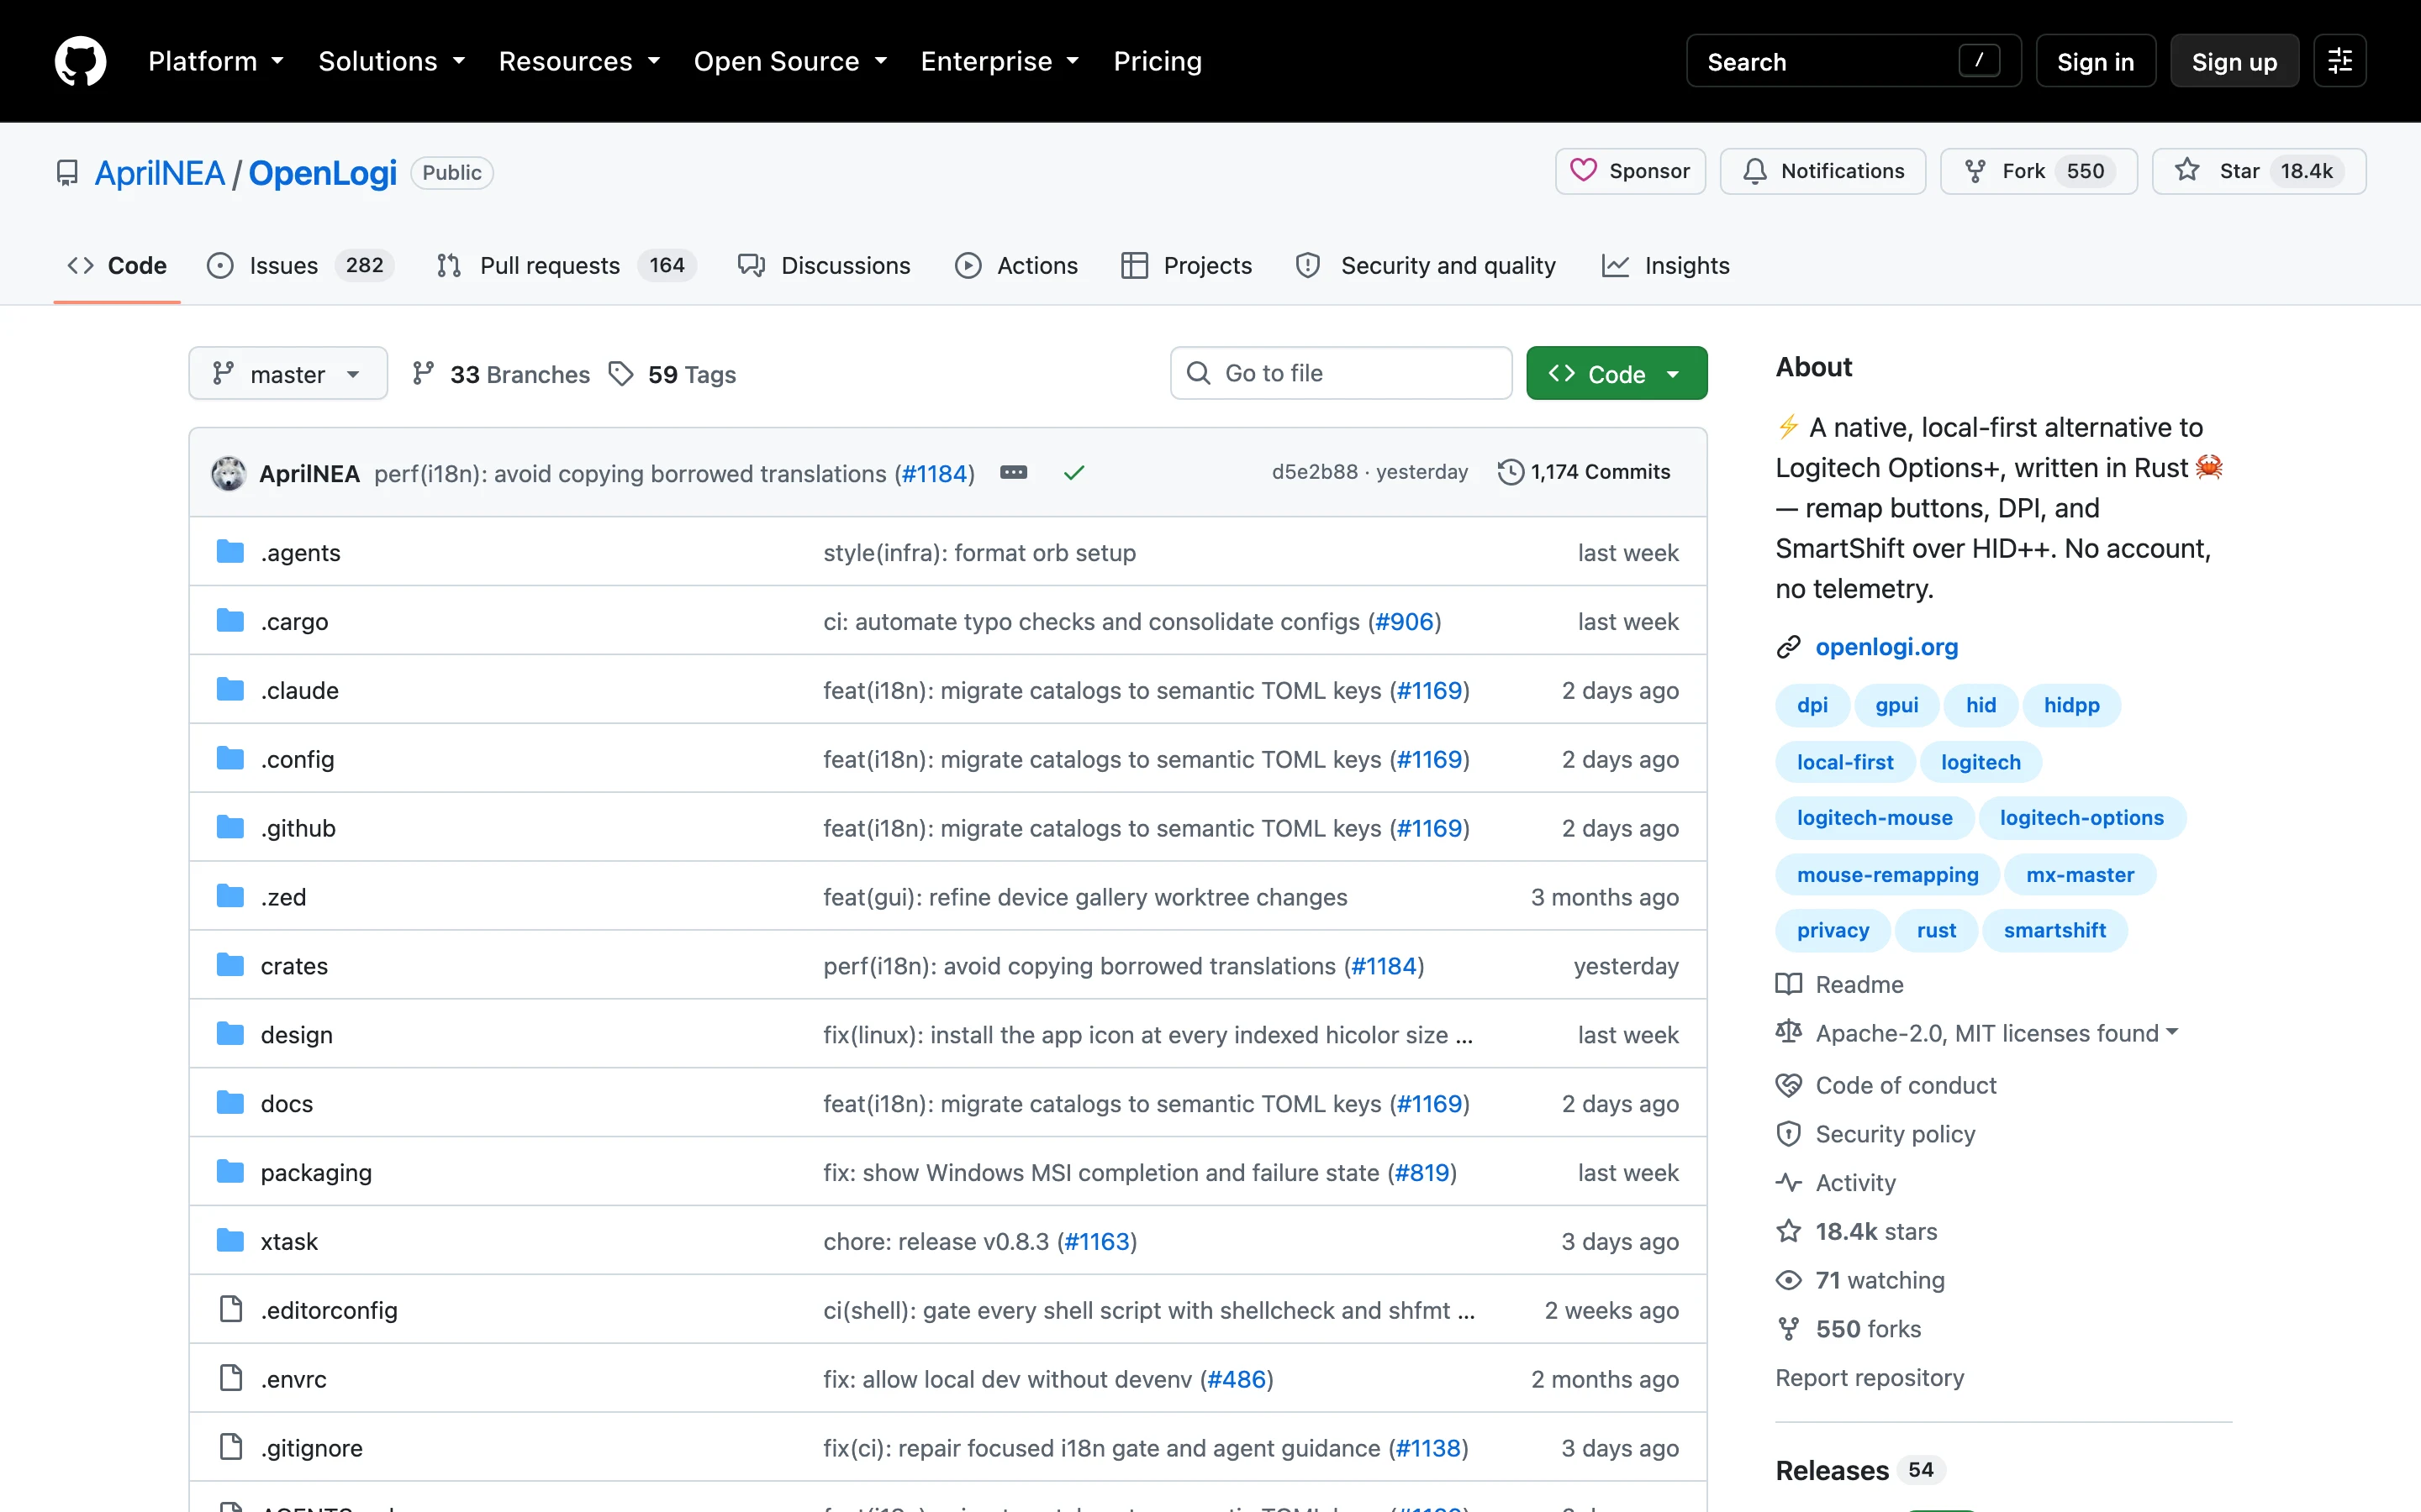Open the xtask folder
Image resolution: width=2421 pixels, height=1512 pixels.
coord(289,1241)
